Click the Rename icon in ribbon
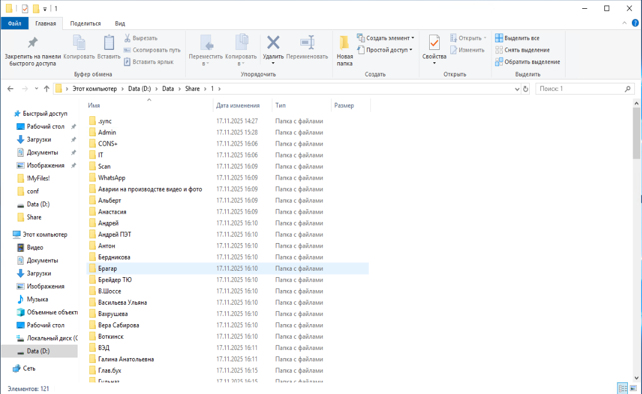The height and width of the screenshot is (394, 642). pos(307,43)
